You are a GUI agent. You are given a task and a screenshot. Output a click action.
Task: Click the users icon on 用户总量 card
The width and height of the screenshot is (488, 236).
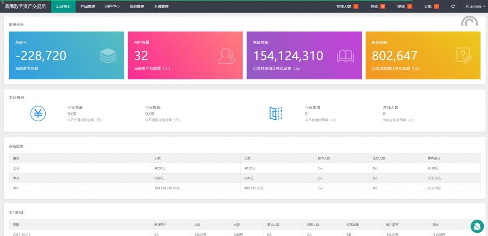pos(226,56)
